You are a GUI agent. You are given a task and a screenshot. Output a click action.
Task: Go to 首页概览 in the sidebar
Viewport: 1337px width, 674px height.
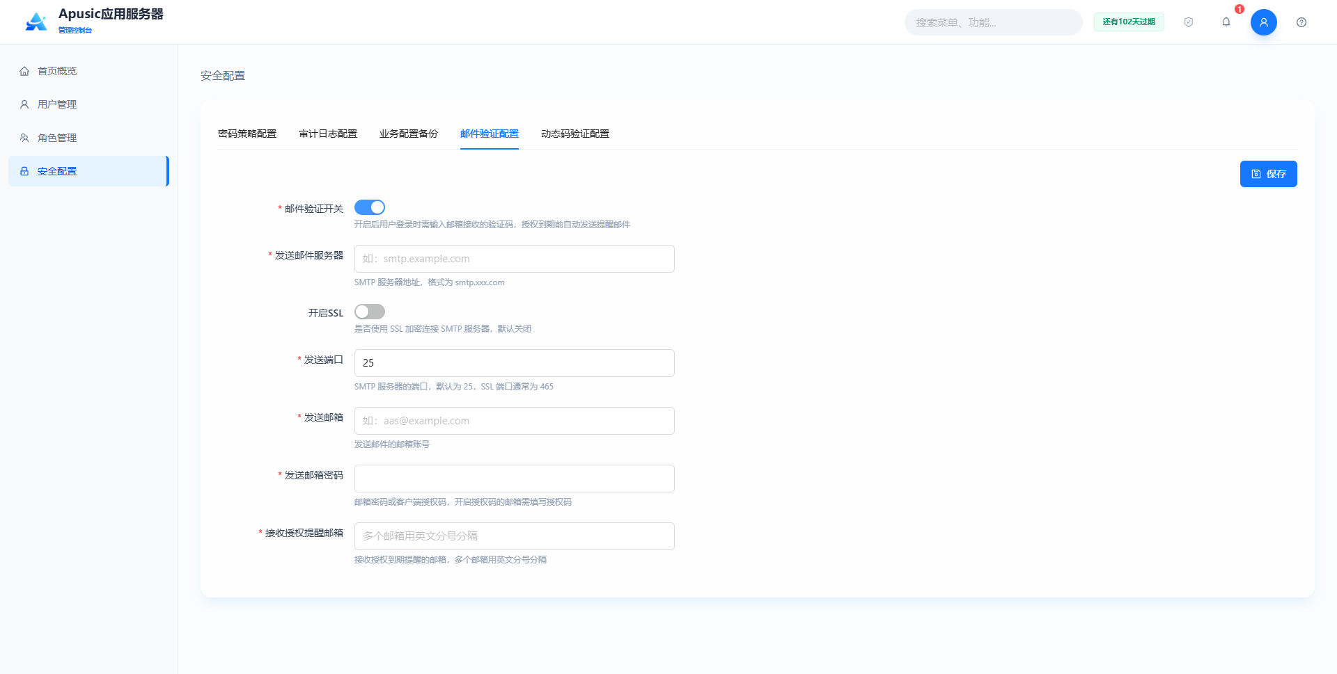tap(88, 71)
